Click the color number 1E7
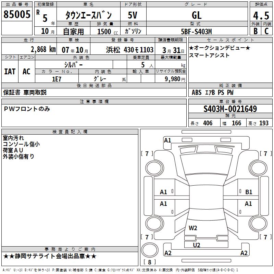Screen dimensions: 274x274 57,79
